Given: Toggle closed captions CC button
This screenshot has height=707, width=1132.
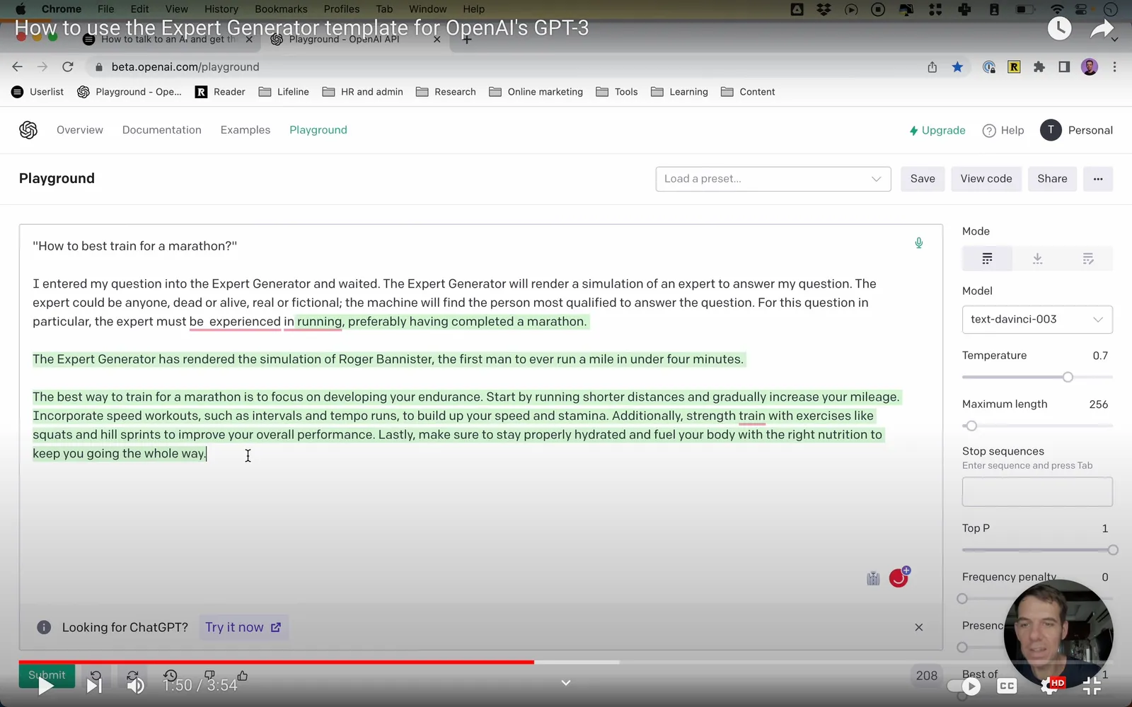Looking at the screenshot, I should [x=1007, y=686].
